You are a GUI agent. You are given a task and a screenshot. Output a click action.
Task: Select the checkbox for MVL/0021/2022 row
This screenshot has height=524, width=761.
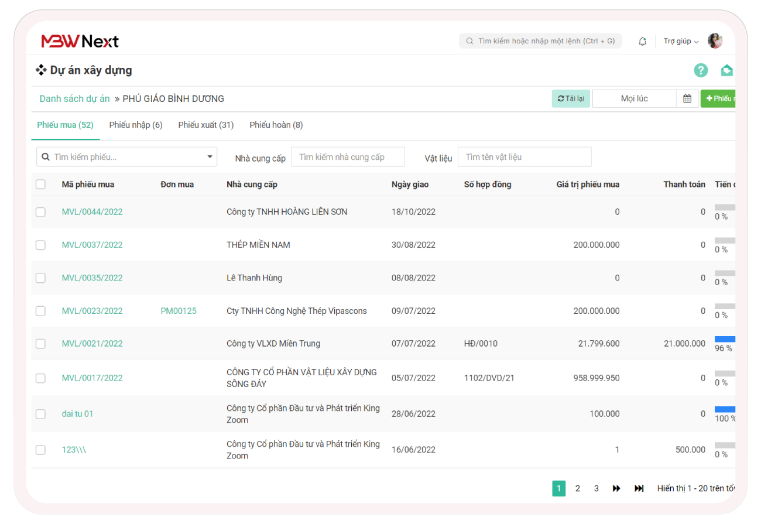(x=40, y=344)
